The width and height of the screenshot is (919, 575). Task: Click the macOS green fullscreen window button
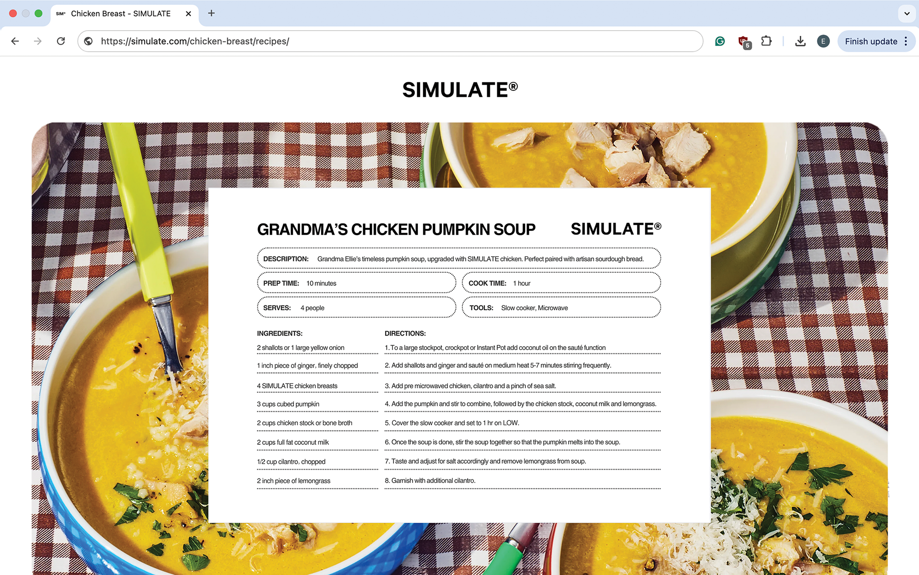(x=38, y=13)
